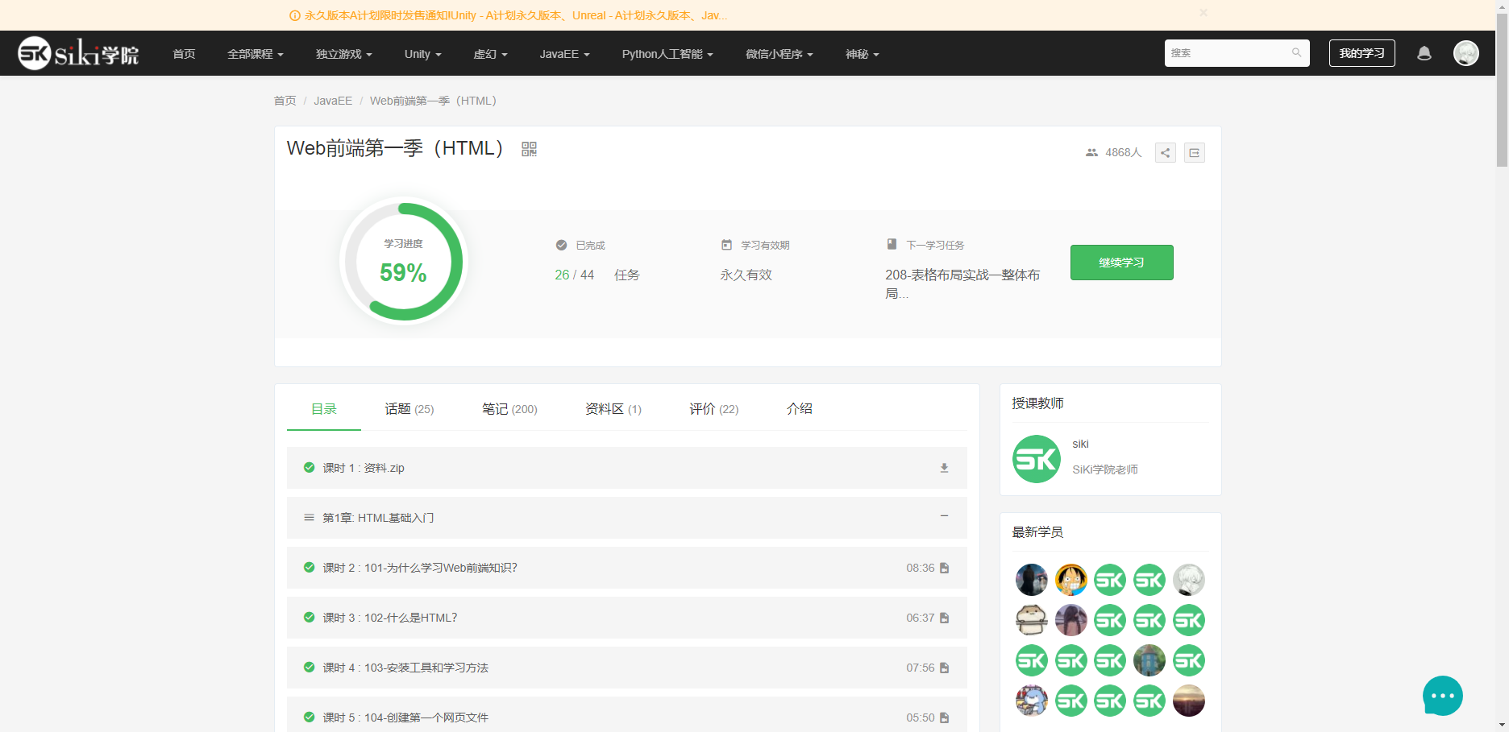1509x732 pixels.
Task: Click the QR code icon beside the course title
Action: (x=529, y=148)
